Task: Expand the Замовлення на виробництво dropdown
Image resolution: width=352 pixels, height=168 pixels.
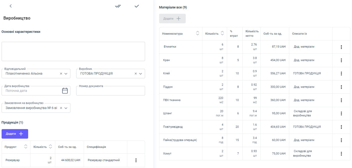Action: pyautogui.click(x=66, y=108)
